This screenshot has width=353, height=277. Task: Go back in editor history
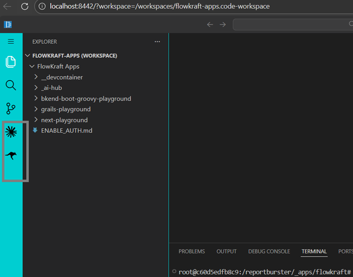pos(210,24)
